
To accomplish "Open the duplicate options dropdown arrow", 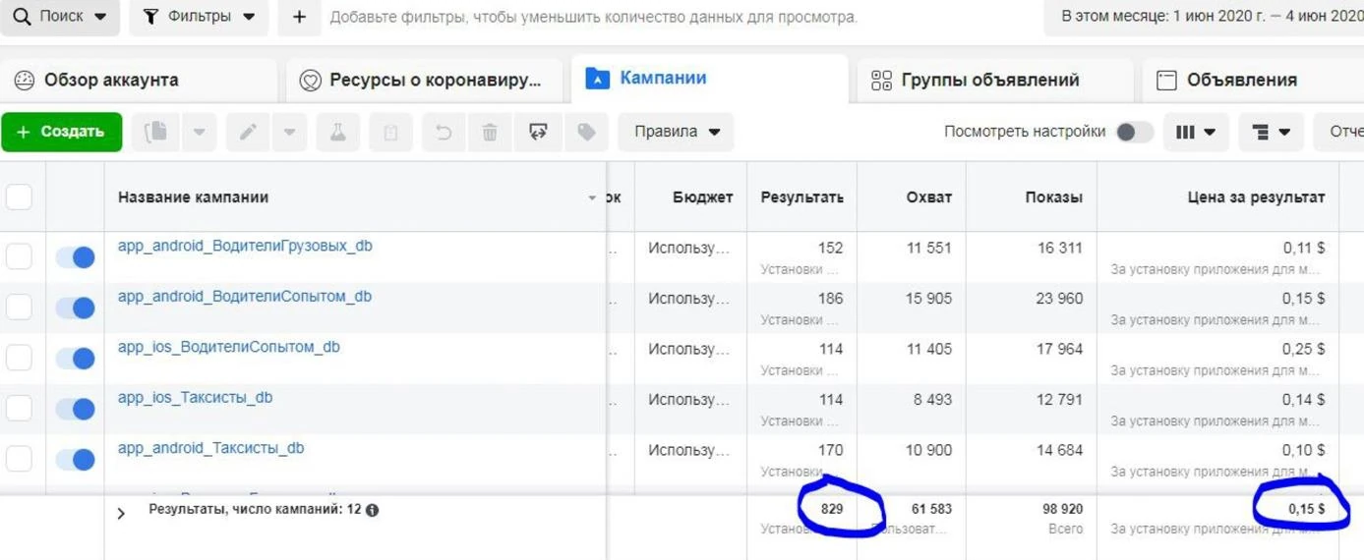I will tap(199, 132).
